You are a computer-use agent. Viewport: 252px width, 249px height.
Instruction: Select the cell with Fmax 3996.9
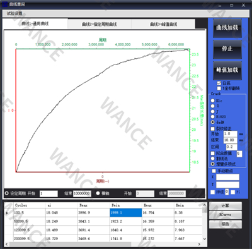tap(94, 213)
